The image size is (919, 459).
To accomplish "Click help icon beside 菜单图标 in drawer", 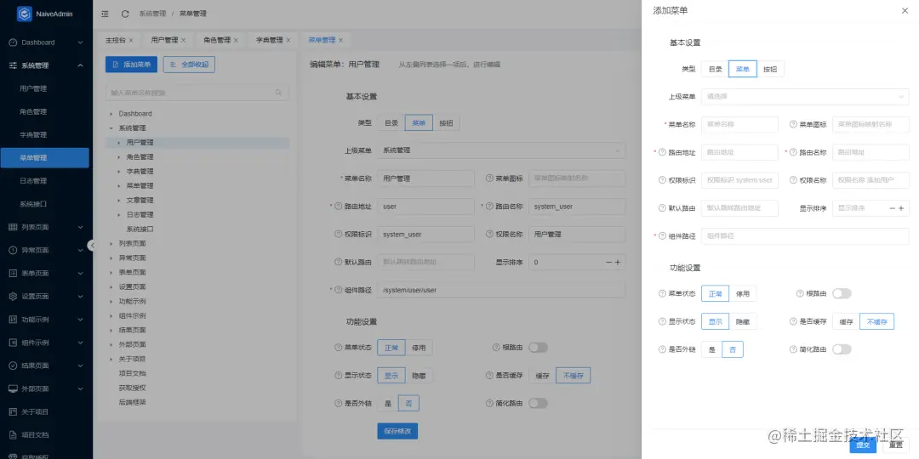I will [x=794, y=124].
